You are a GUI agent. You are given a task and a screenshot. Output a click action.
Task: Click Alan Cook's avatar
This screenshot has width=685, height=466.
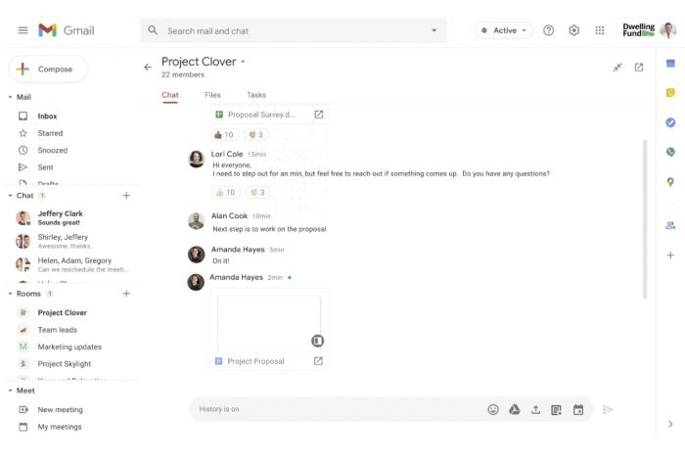coord(196,221)
